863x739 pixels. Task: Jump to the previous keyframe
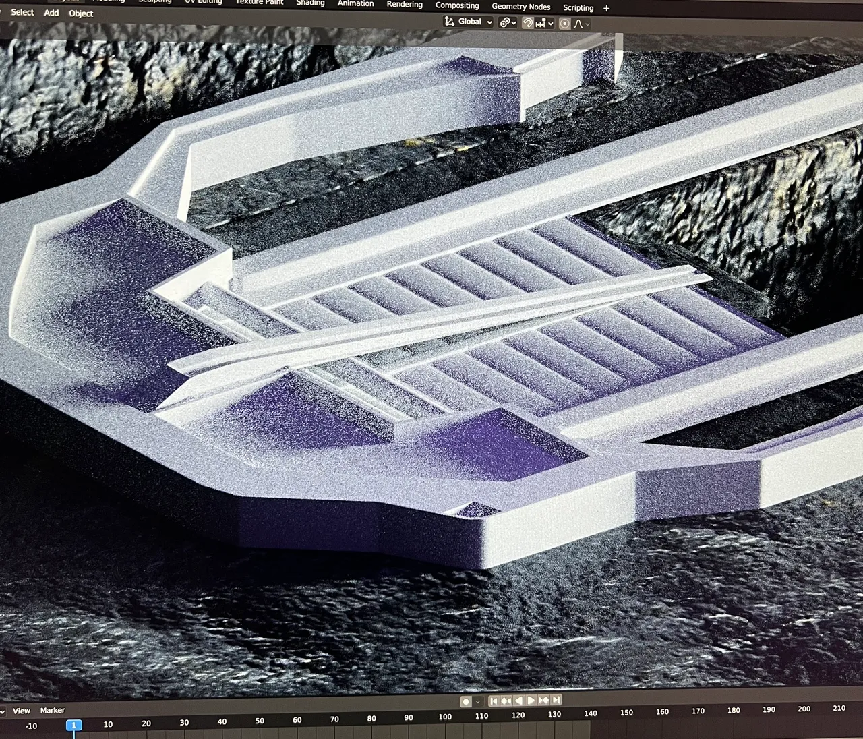coord(506,701)
